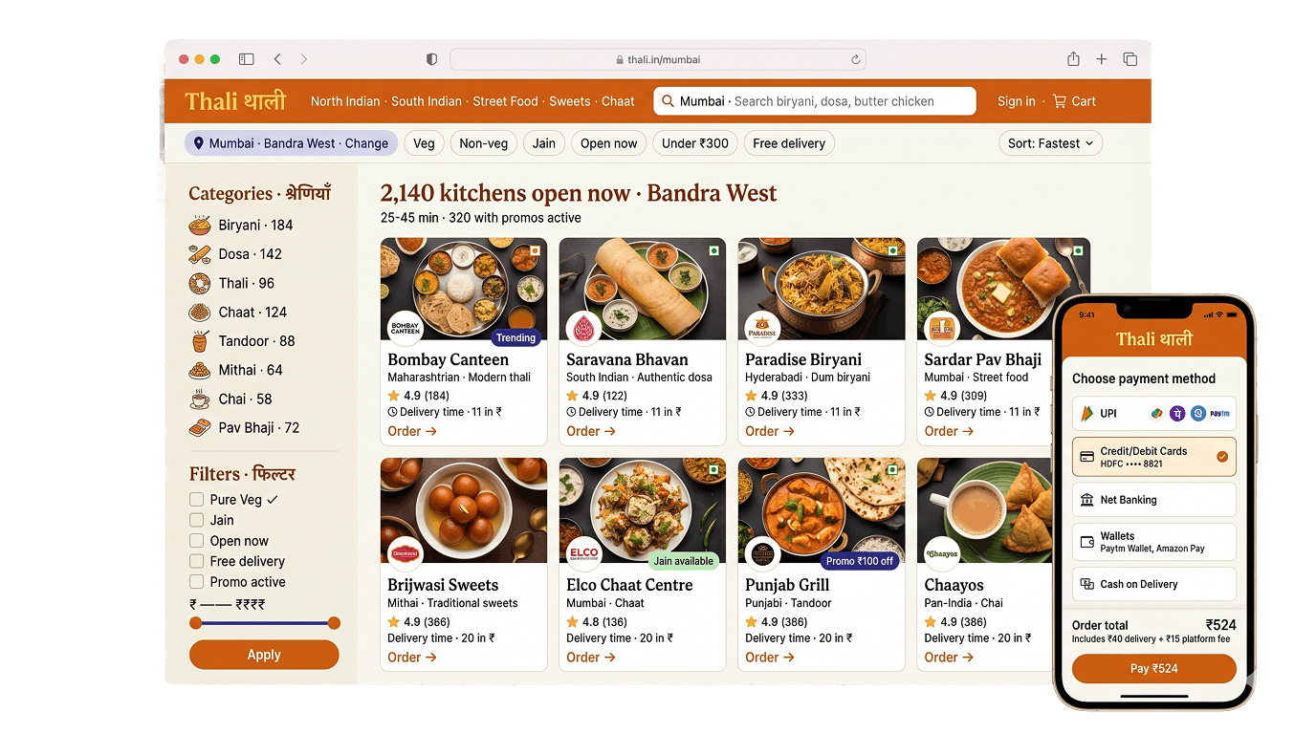Open the Saravana Bhavan dosa photo

(x=643, y=289)
